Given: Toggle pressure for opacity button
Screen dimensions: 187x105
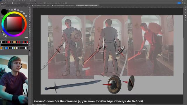Looking at the screenshot, I should (x=36, y=3).
